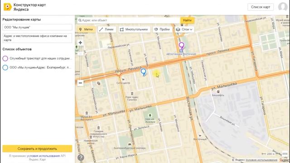Click the ruler measurement tool icon

[285, 154]
